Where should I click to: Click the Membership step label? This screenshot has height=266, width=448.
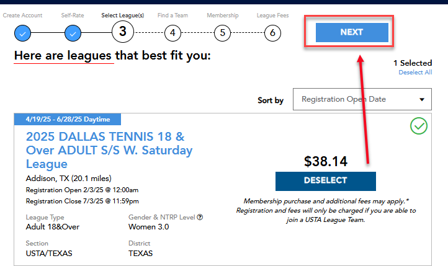(x=223, y=15)
